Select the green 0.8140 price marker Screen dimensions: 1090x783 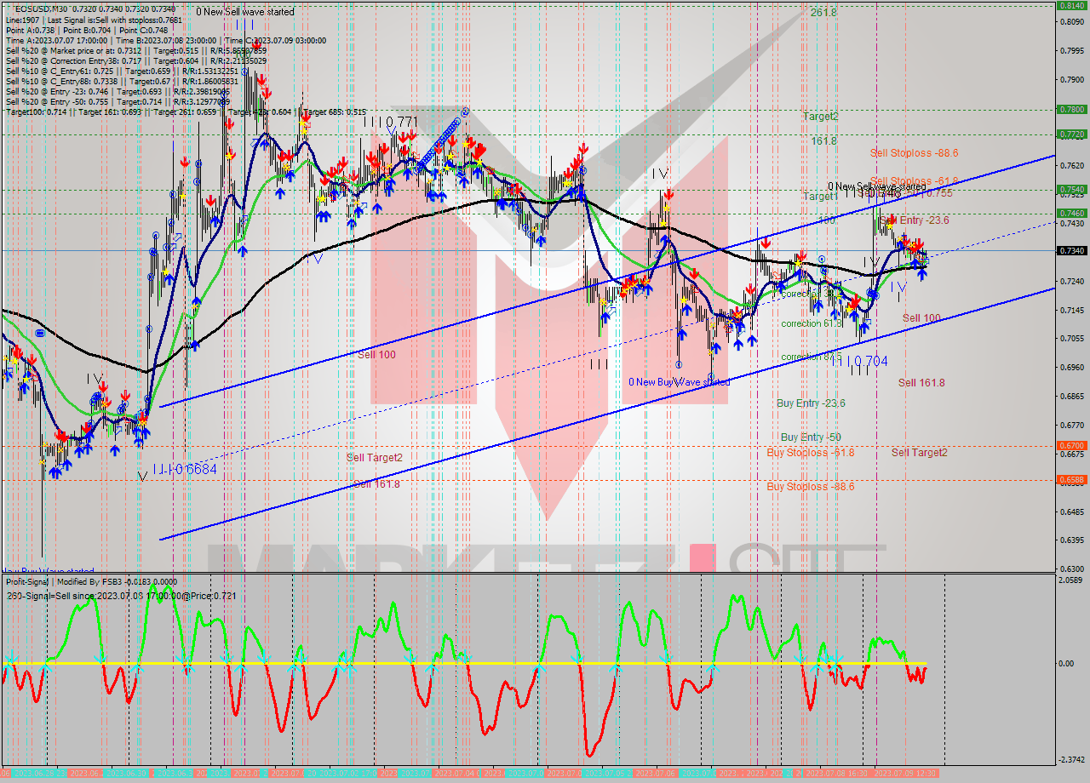[x=1070, y=5]
